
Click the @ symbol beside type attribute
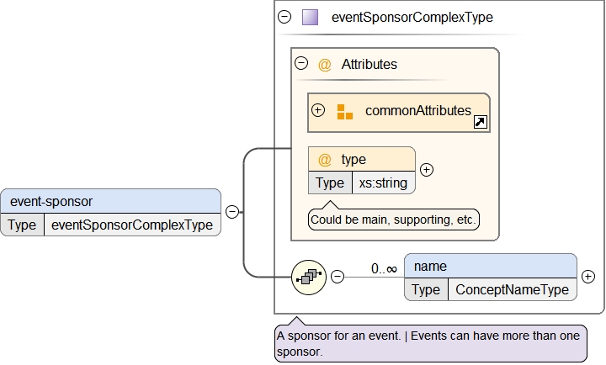point(325,159)
